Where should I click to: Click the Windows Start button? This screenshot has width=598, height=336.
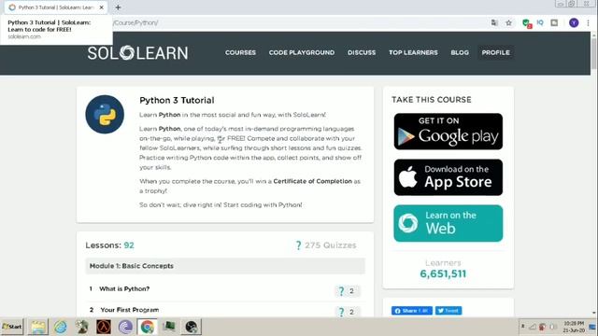pos(12,327)
